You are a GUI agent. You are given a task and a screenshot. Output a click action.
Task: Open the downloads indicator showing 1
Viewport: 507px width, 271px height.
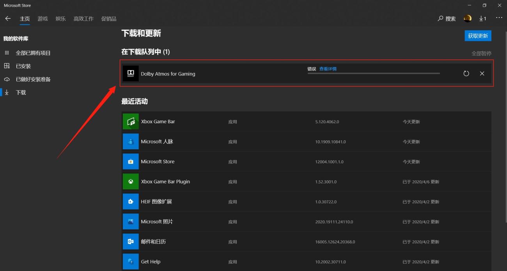(483, 19)
